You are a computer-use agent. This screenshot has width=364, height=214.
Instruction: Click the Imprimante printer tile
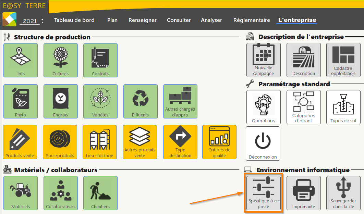coord(304,193)
